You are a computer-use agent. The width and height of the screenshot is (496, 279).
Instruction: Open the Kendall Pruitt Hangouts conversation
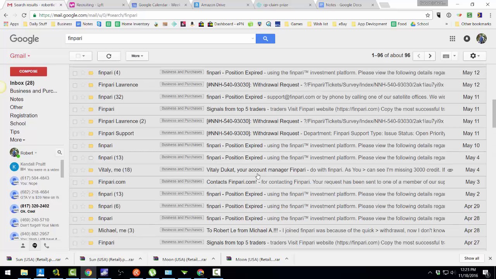click(x=35, y=167)
